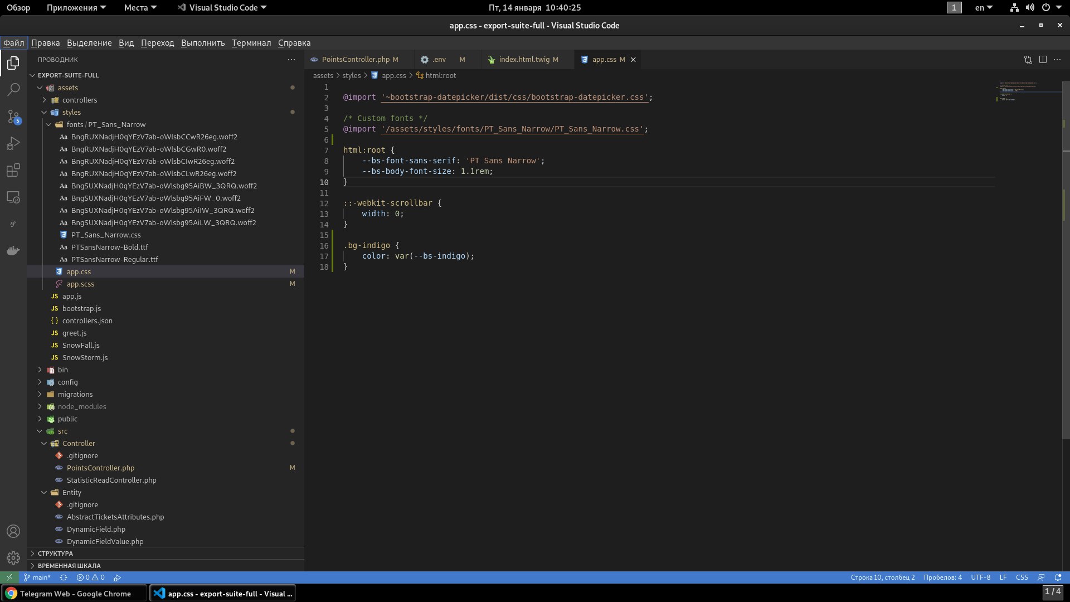
Task: Open PT_Sans_Narrow.css in explorer
Action: coord(166,235)
